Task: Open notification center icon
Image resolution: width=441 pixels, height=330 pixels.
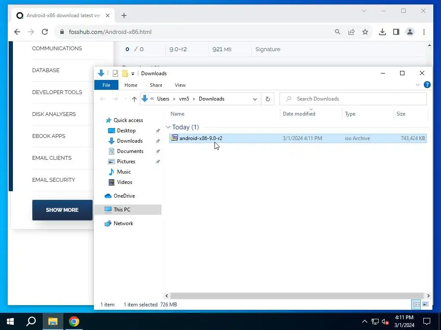Action: (x=427, y=321)
